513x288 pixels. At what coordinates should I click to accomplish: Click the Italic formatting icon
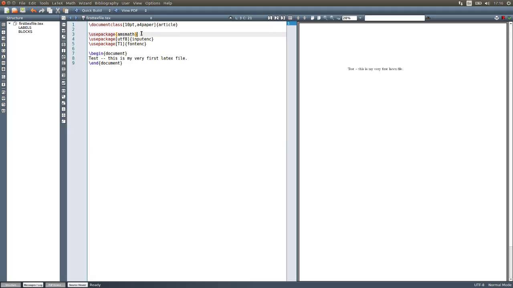tap(63, 51)
